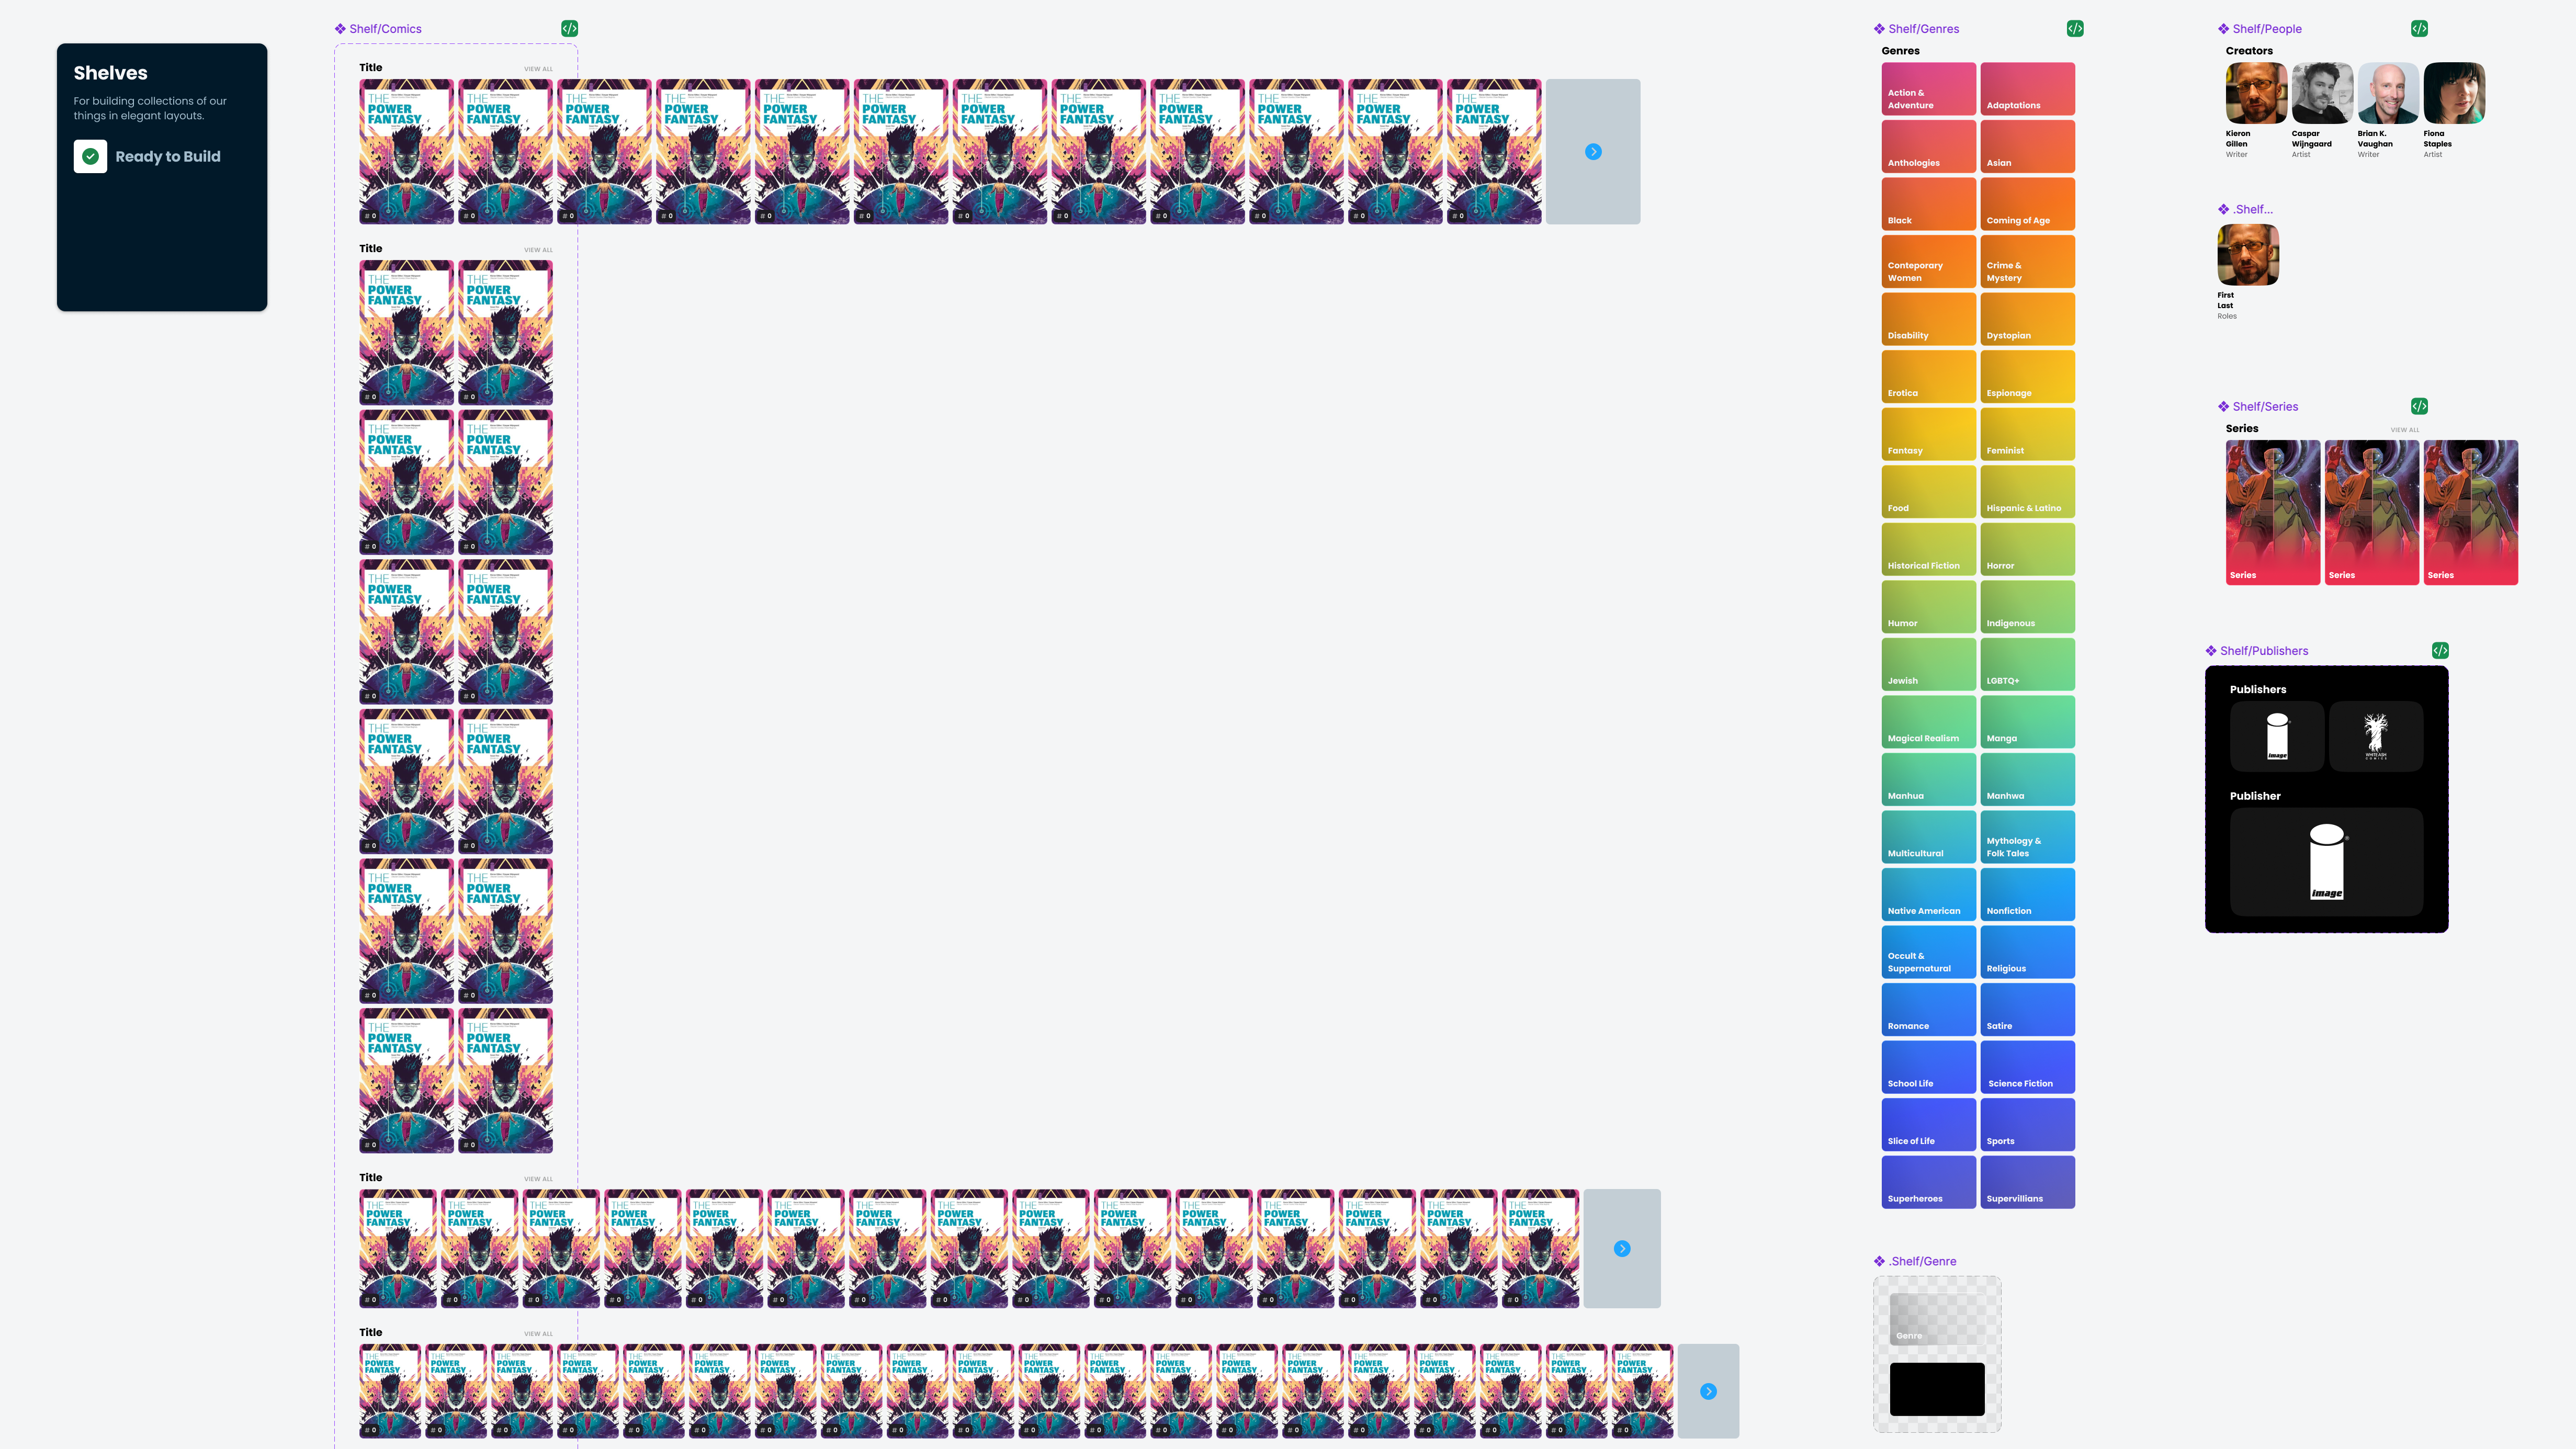2576x1449 pixels.
Task: Click the blue next arrow on bottom comics shelf
Action: pyautogui.click(x=1708, y=1391)
